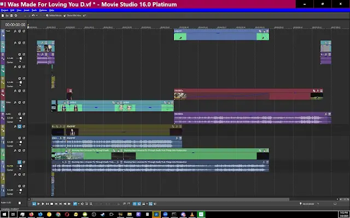This screenshot has width=350, height=218.
Task: Open the Windows Start menu
Action: click(4, 214)
